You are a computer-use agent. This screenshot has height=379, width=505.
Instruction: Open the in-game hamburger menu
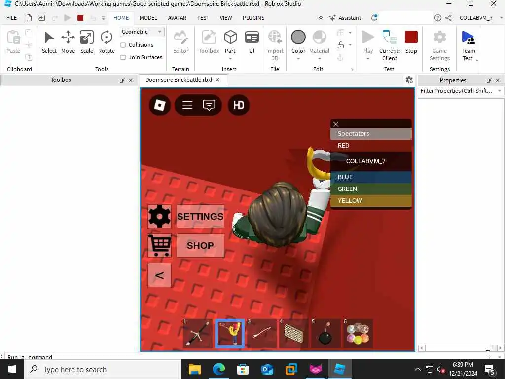(187, 105)
